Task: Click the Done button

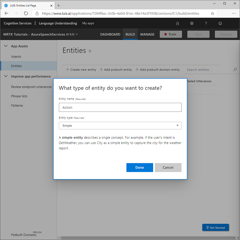Action: pyautogui.click(x=139, y=167)
